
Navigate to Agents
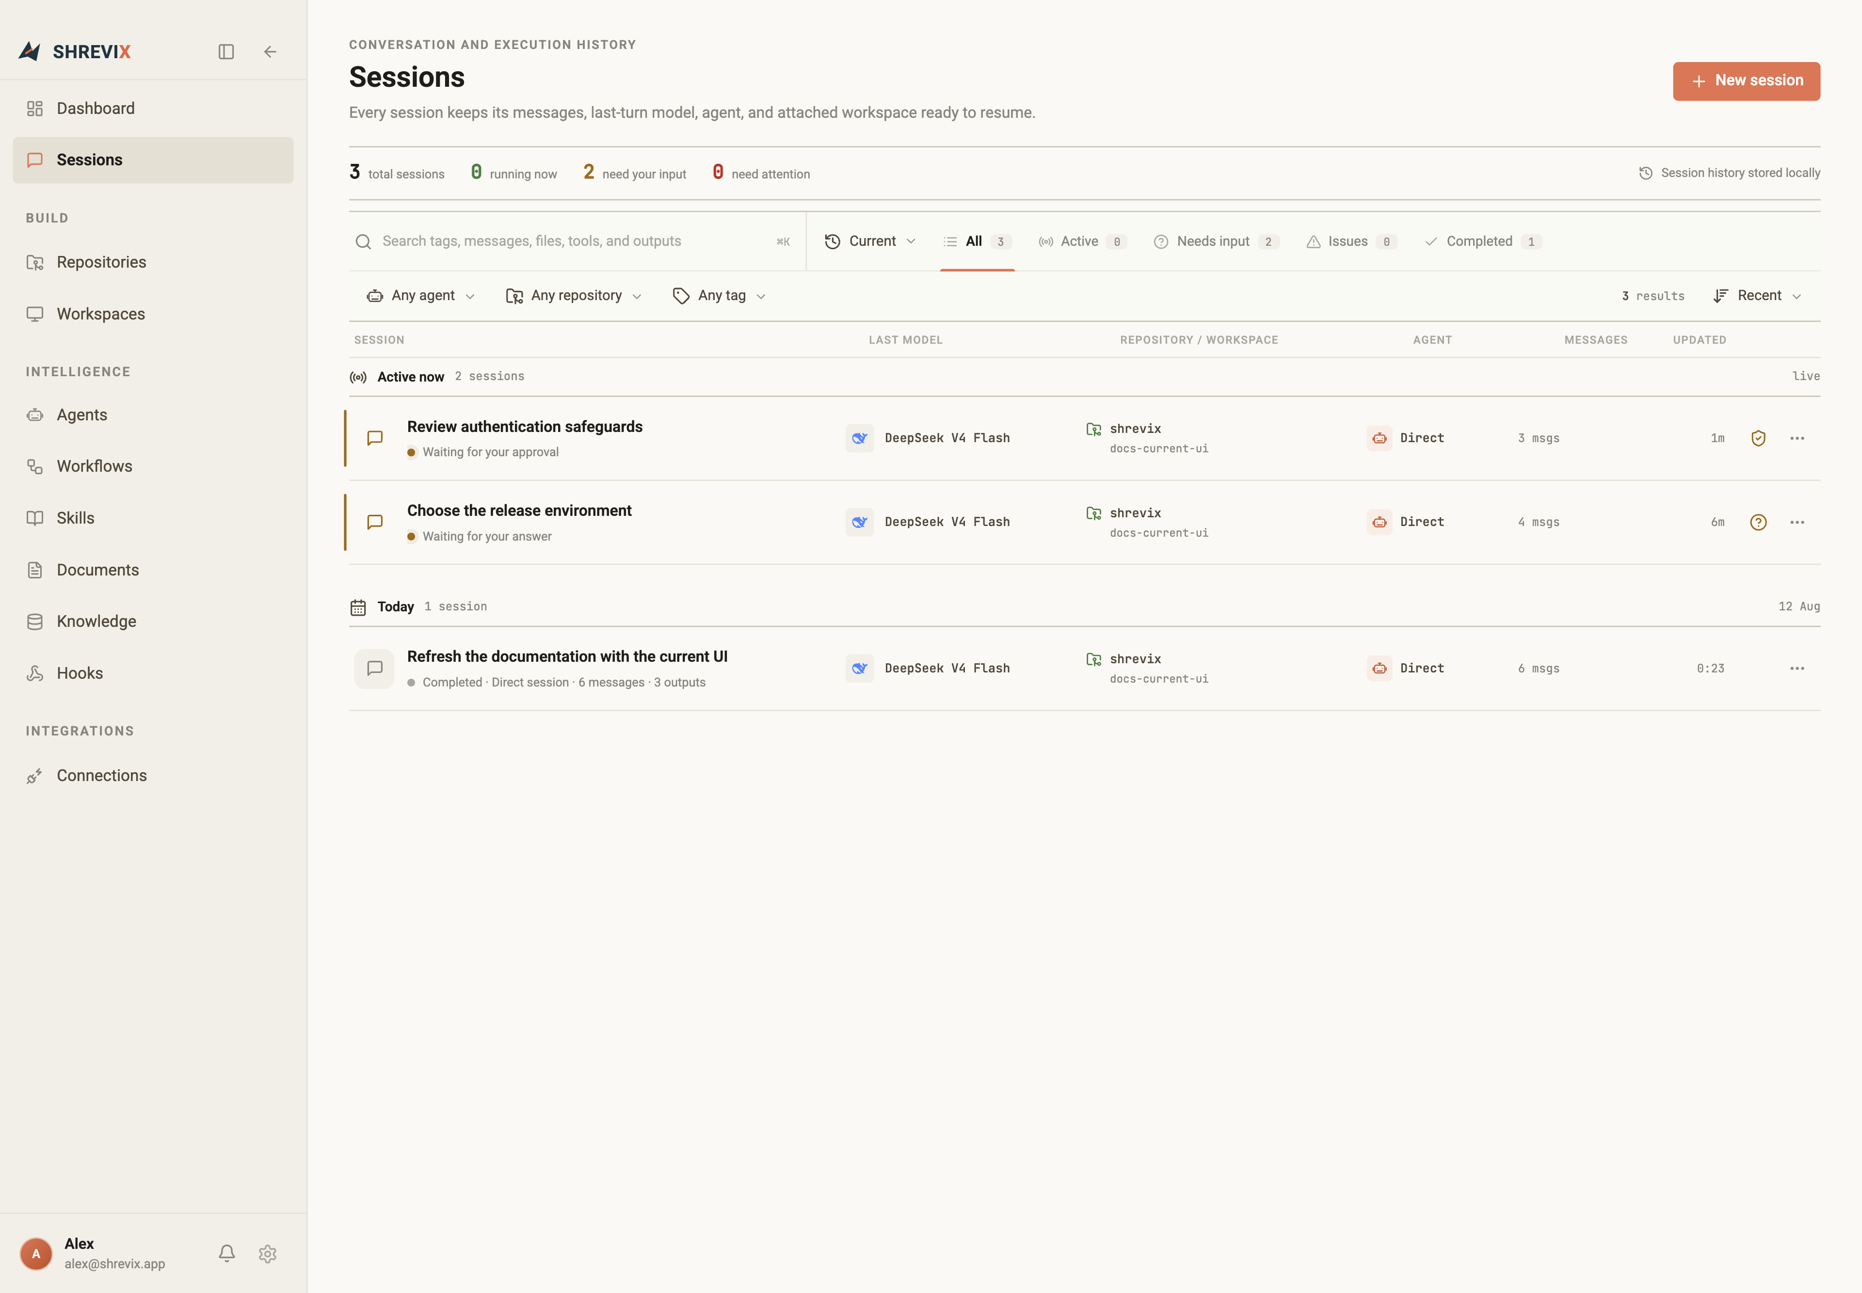pyautogui.click(x=153, y=415)
